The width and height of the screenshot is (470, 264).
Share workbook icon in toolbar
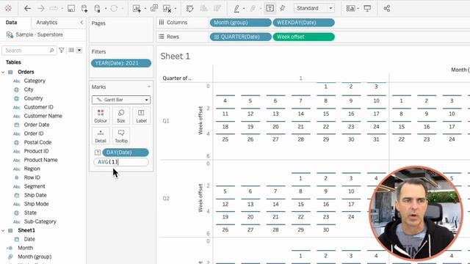(387, 8)
